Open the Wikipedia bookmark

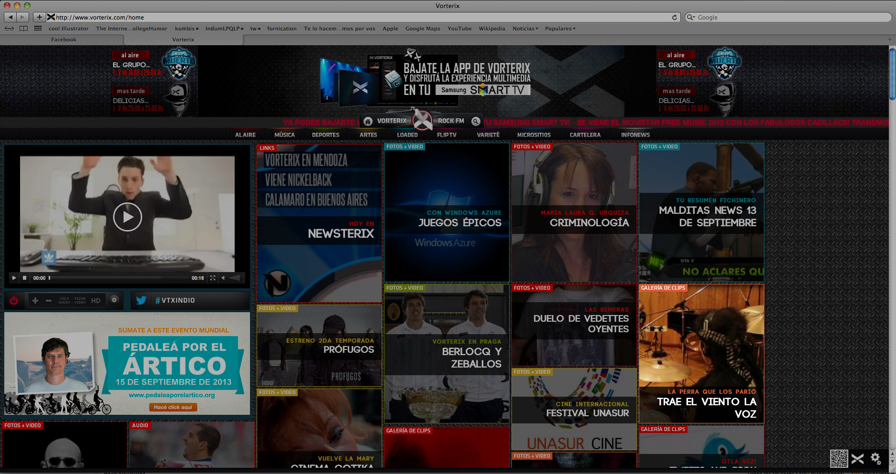(x=492, y=29)
